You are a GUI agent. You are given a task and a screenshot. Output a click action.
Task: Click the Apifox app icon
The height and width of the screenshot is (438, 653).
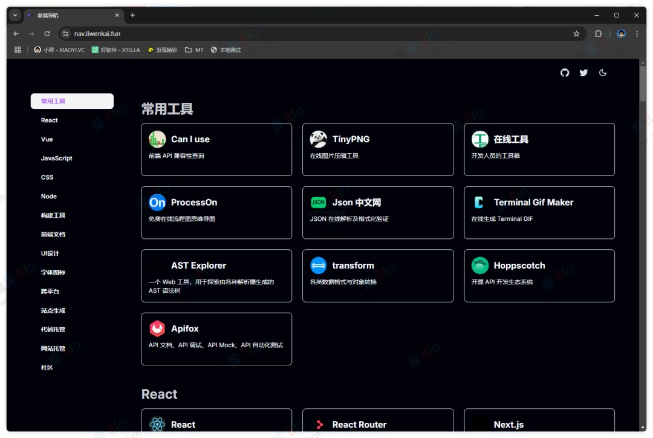(157, 328)
